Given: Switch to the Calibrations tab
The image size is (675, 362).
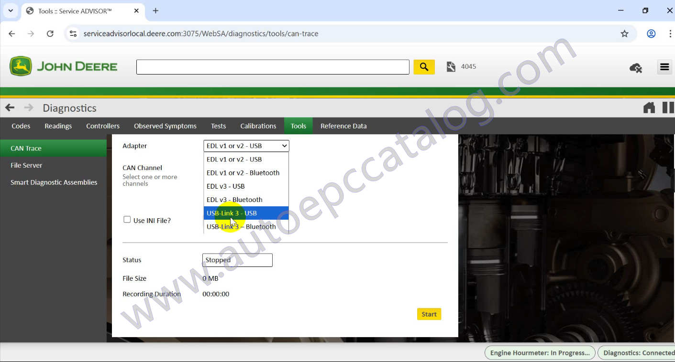Looking at the screenshot, I should [258, 126].
